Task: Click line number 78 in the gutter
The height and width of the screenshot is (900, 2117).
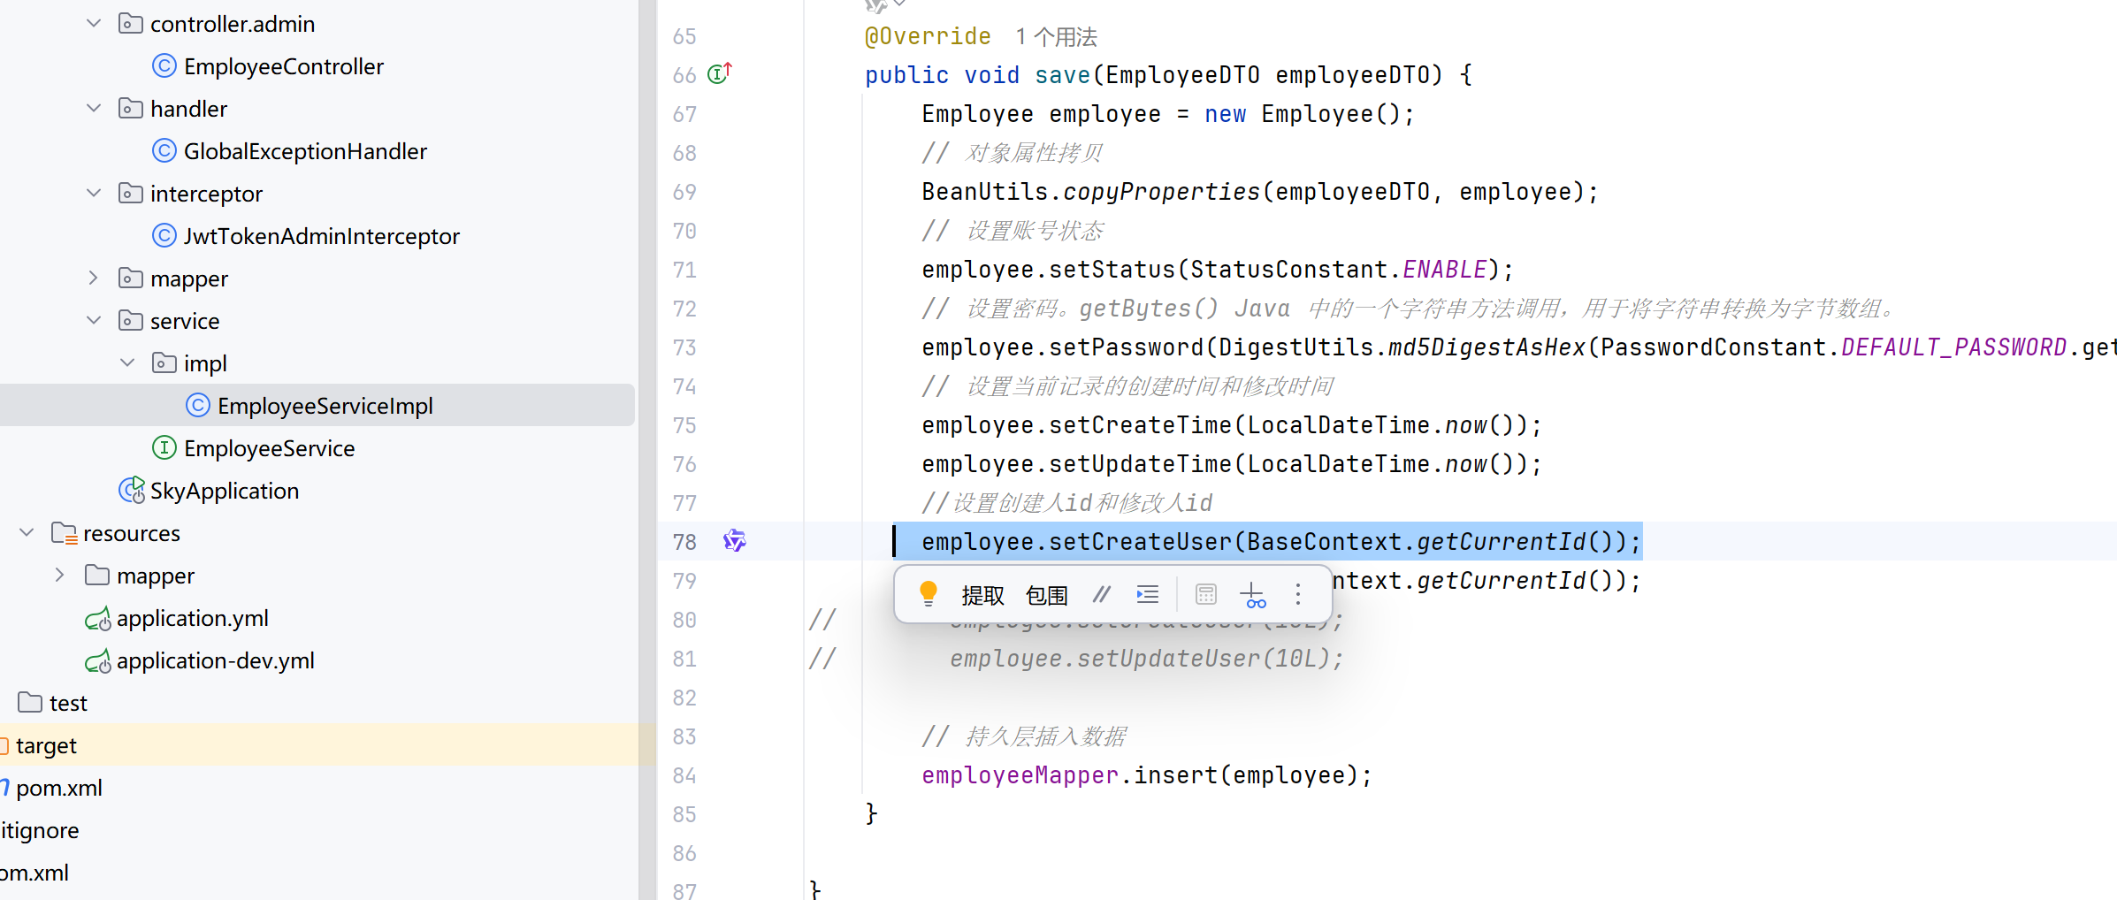Action: 684,542
